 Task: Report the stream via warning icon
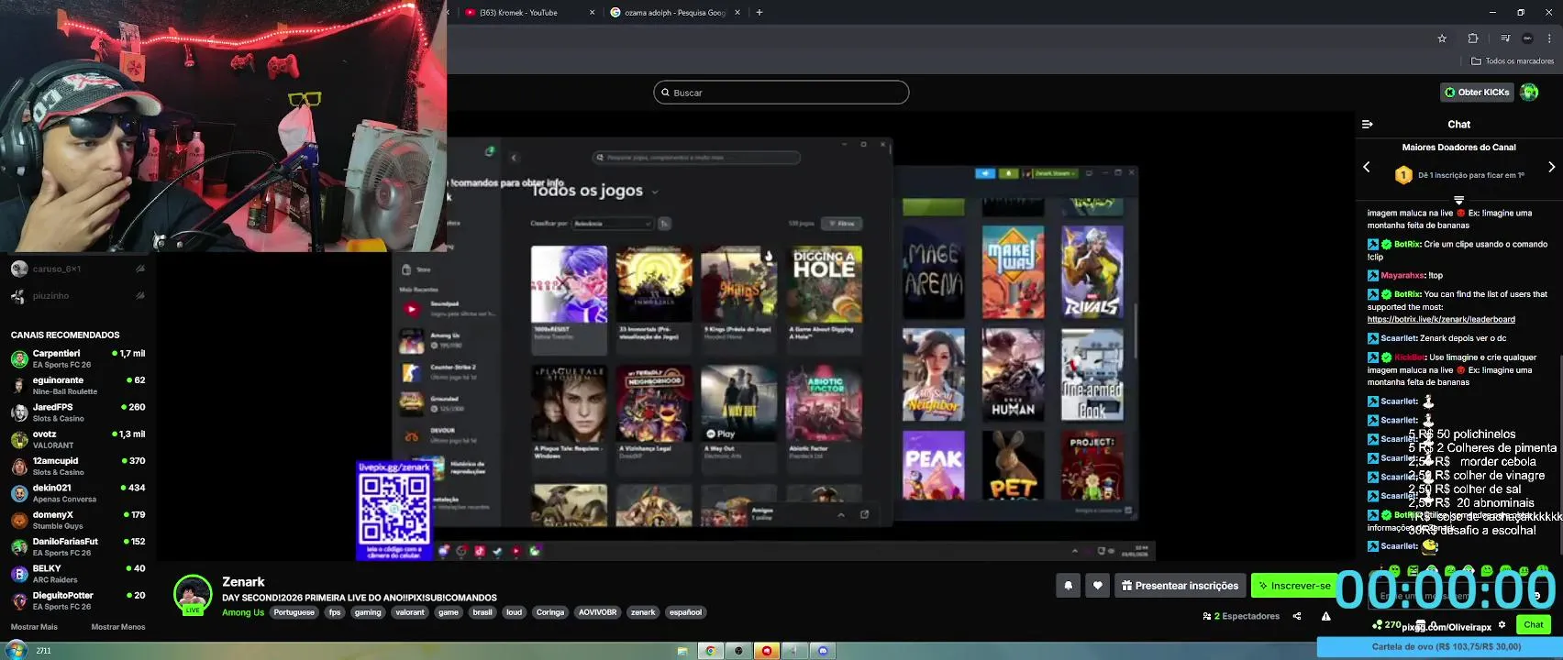point(1325,616)
